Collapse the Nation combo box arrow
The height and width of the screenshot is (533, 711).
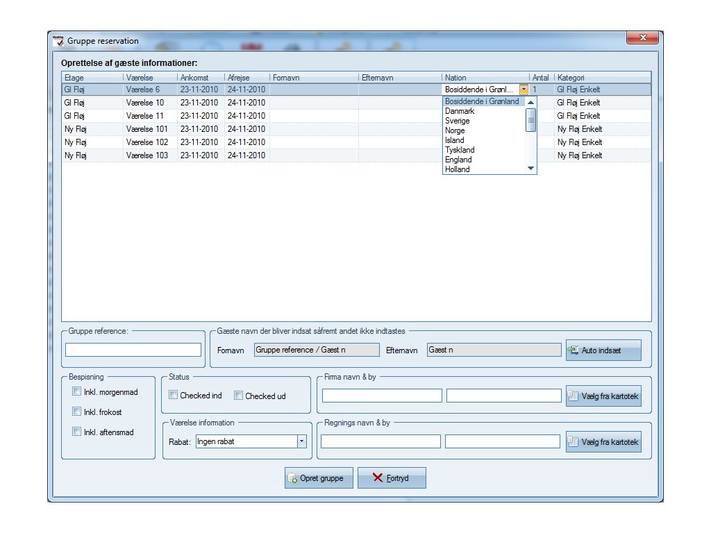click(x=524, y=90)
